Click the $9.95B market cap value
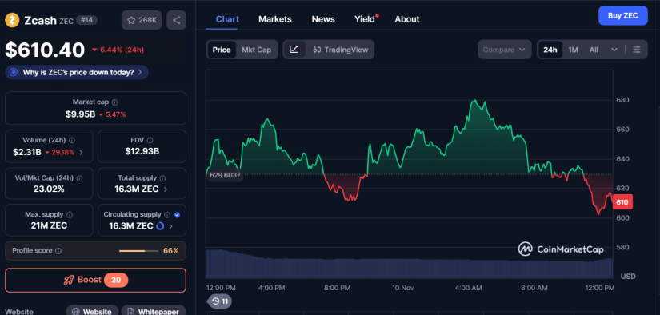The height and width of the screenshot is (315, 660). 80,114
